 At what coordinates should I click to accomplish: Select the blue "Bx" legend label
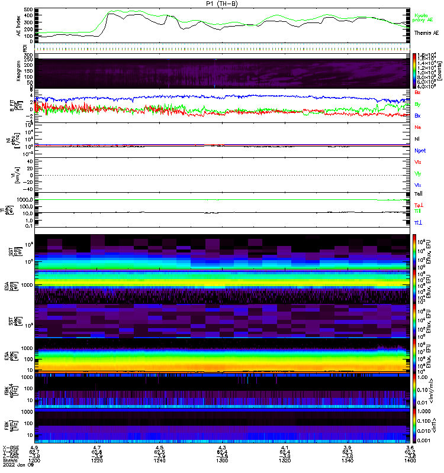(417, 116)
